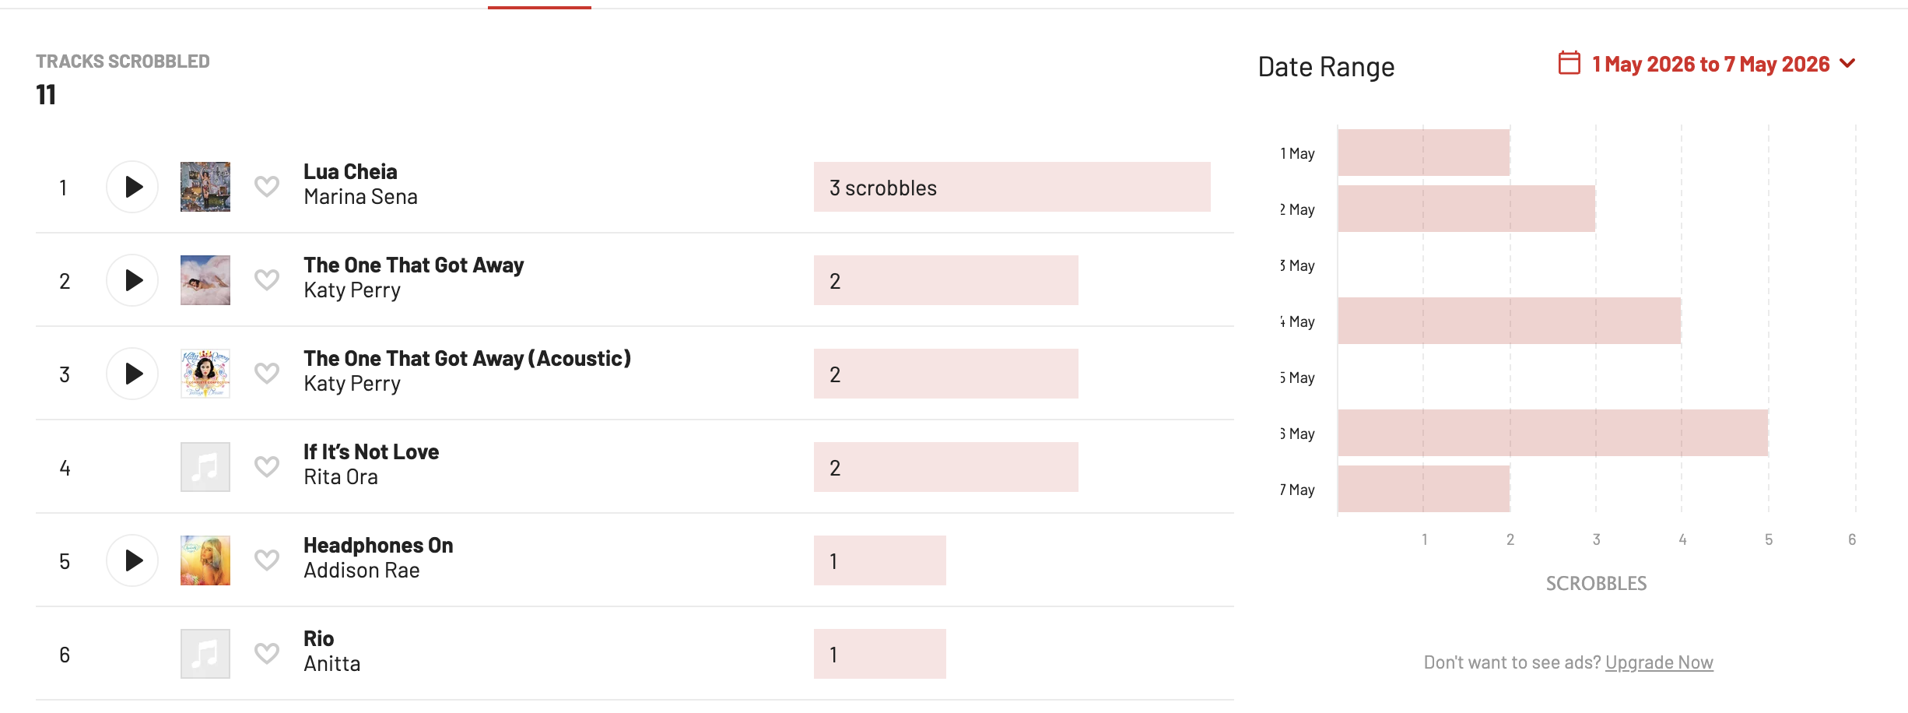Toggle heart for Headphones On
Viewport: 1908px width, 713px height.
point(267,560)
